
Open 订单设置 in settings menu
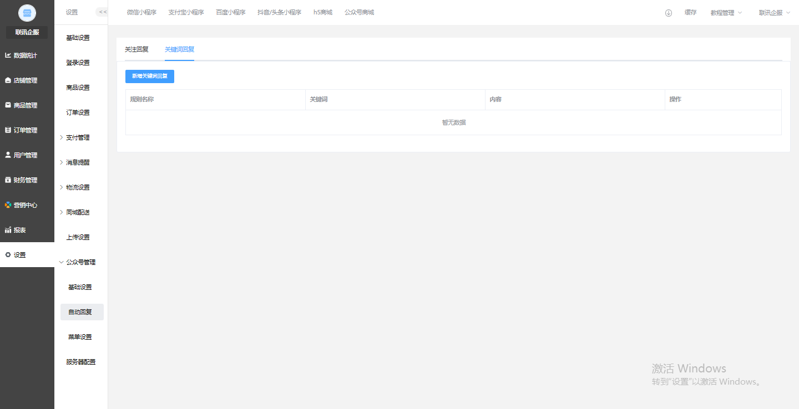pyautogui.click(x=78, y=113)
